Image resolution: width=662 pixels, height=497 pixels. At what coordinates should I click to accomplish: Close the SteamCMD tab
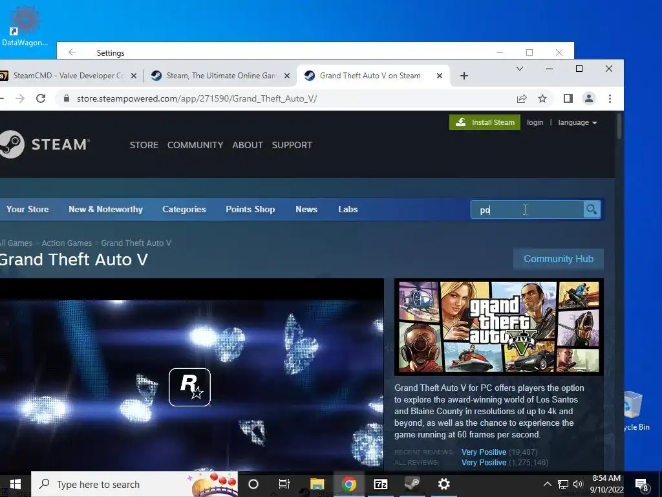(x=134, y=76)
